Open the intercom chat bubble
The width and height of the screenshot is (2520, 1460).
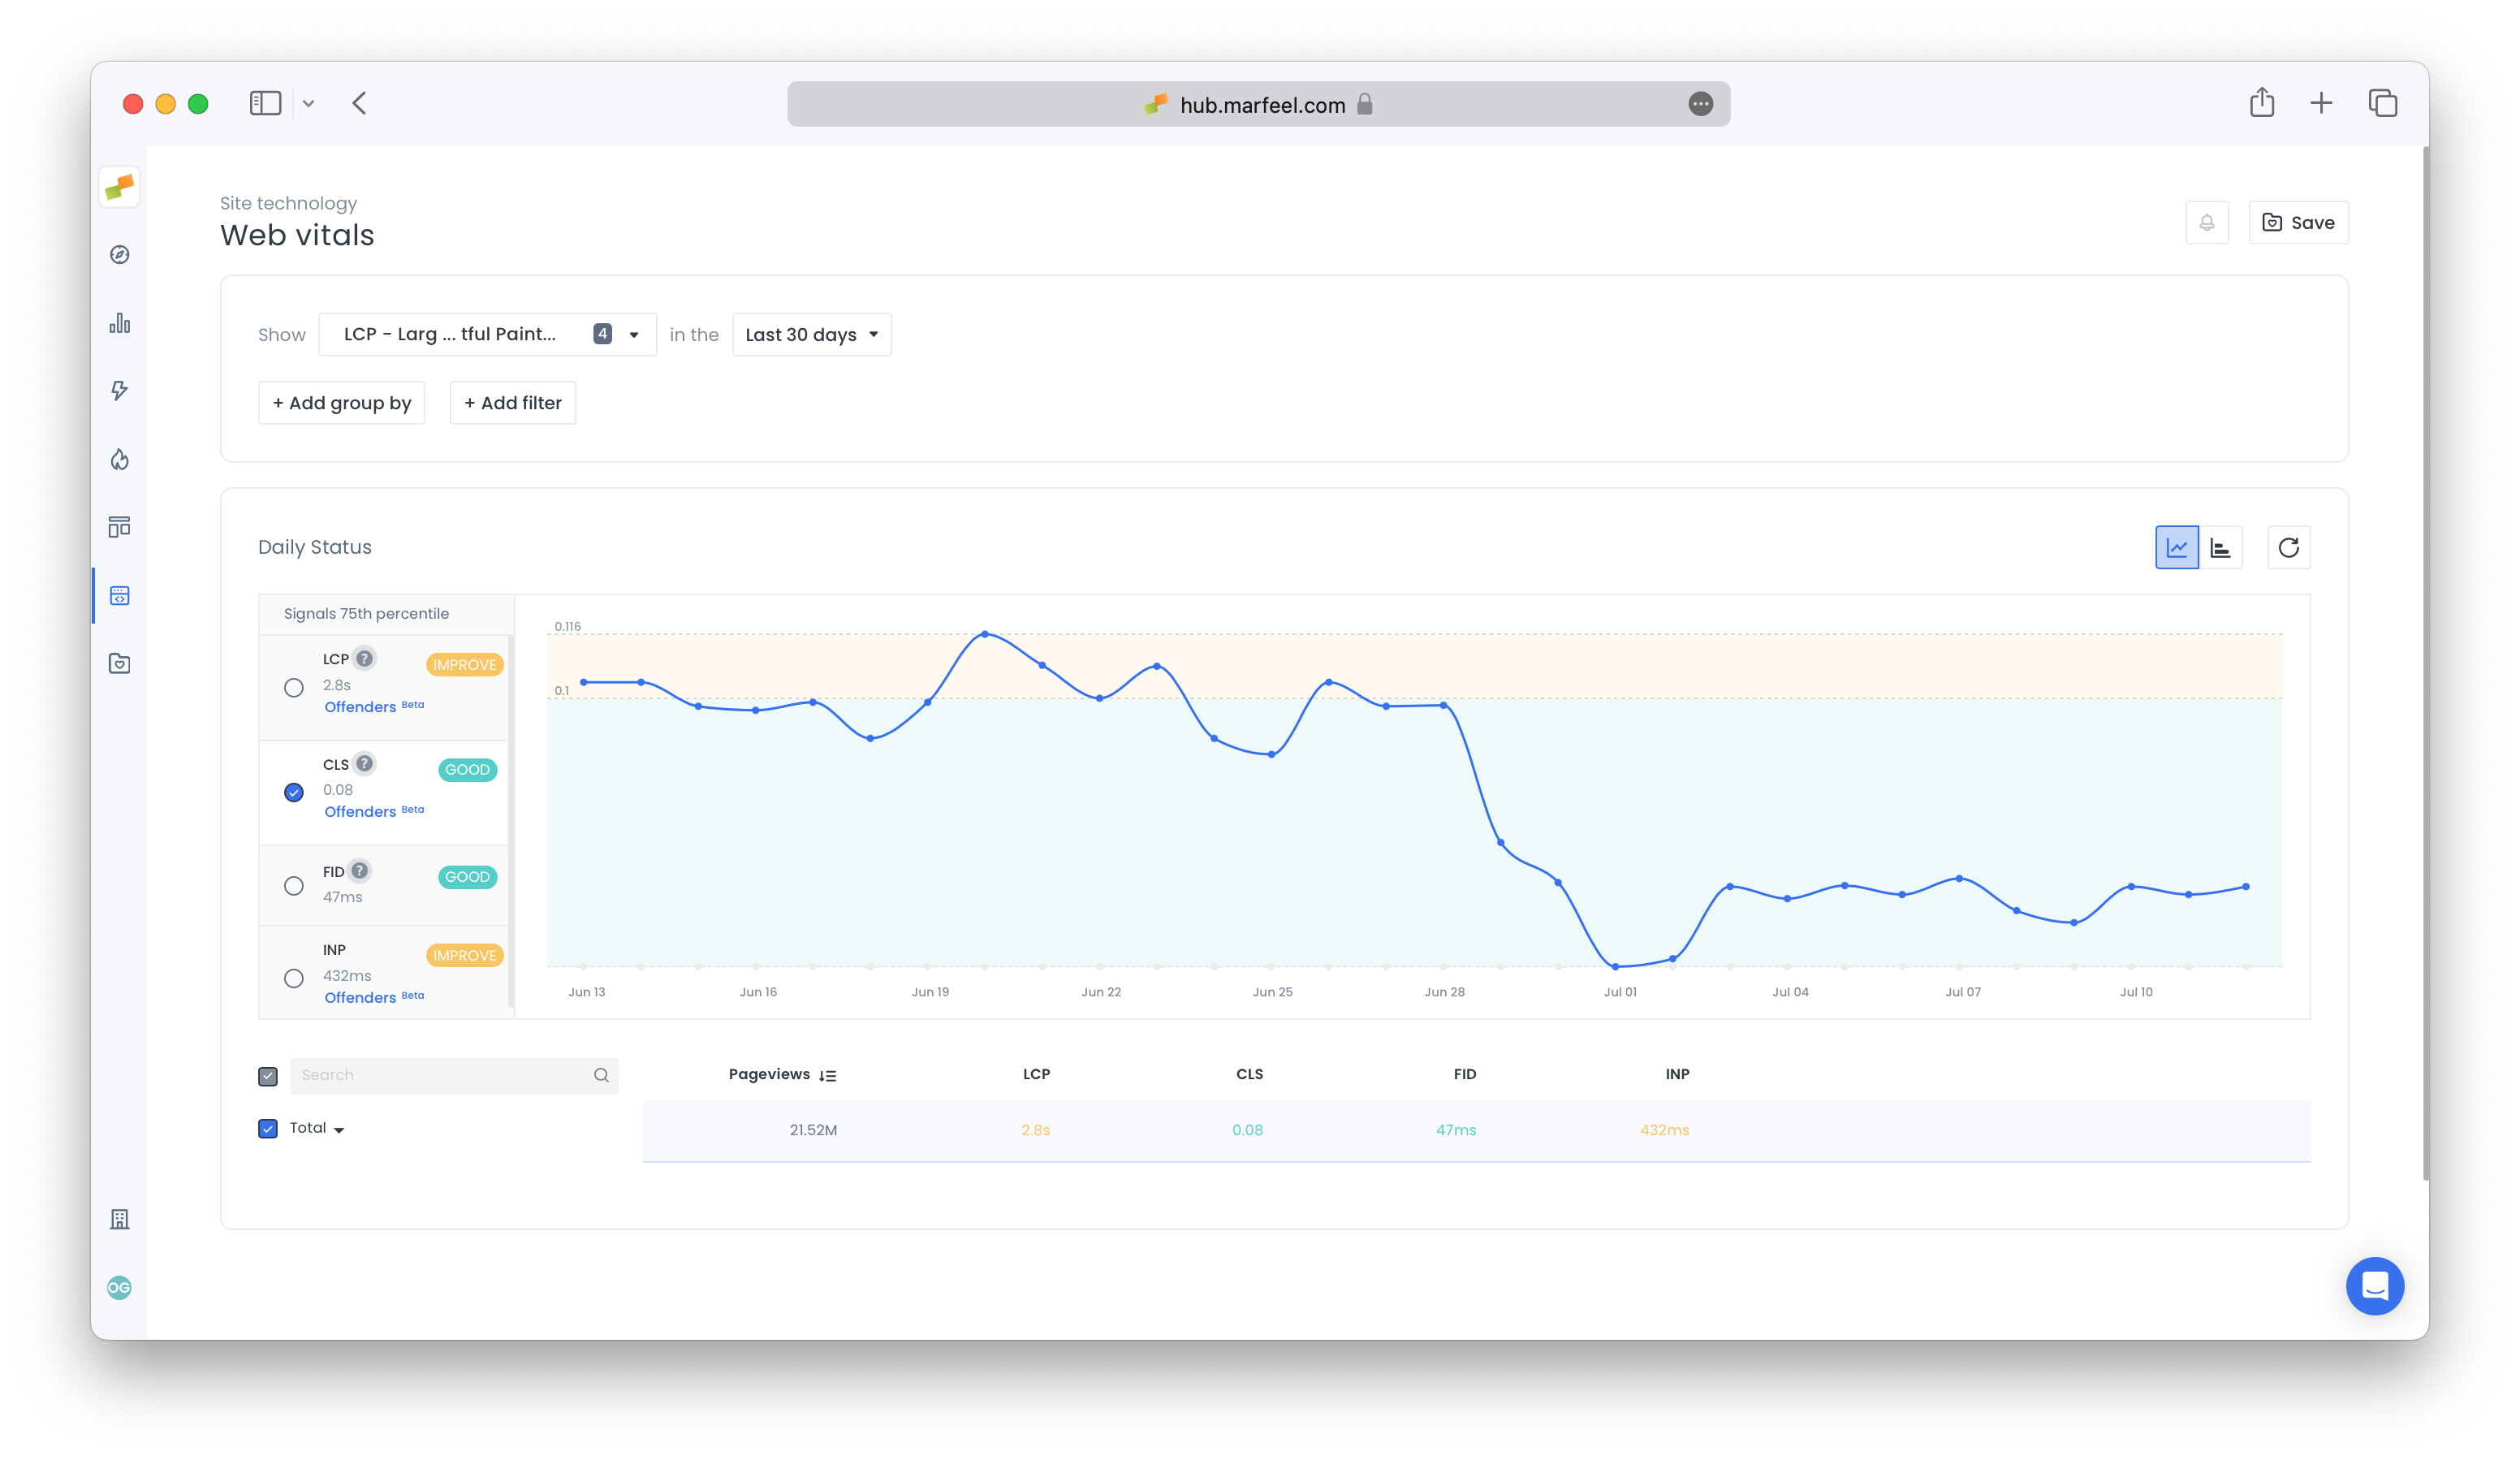tap(2375, 1286)
